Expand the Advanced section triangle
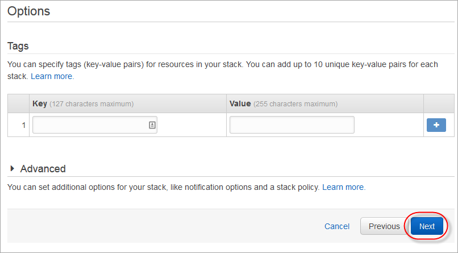 (x=13, y=169)
